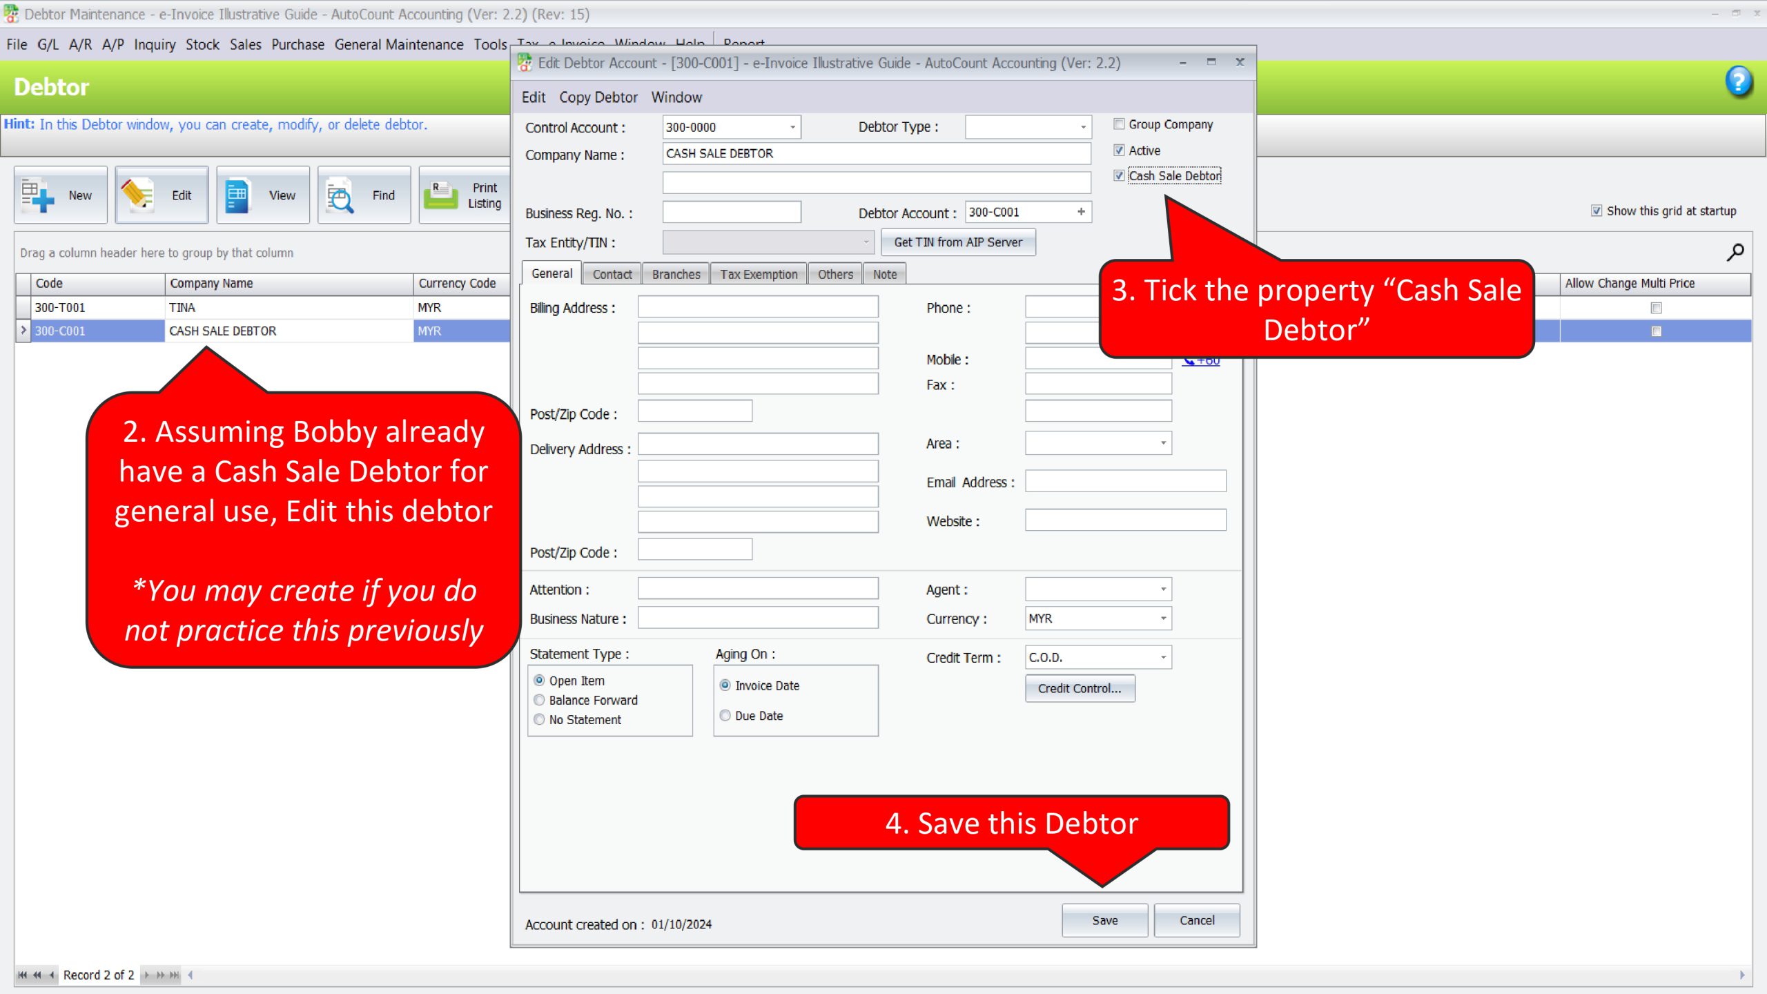Open the Sales menu
This screenshot has height=994, width=1767.
point(245,45)
